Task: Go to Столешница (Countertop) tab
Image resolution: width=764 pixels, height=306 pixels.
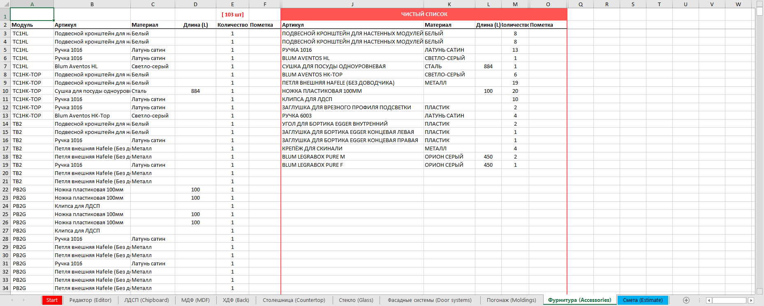Action: point(294,300)
